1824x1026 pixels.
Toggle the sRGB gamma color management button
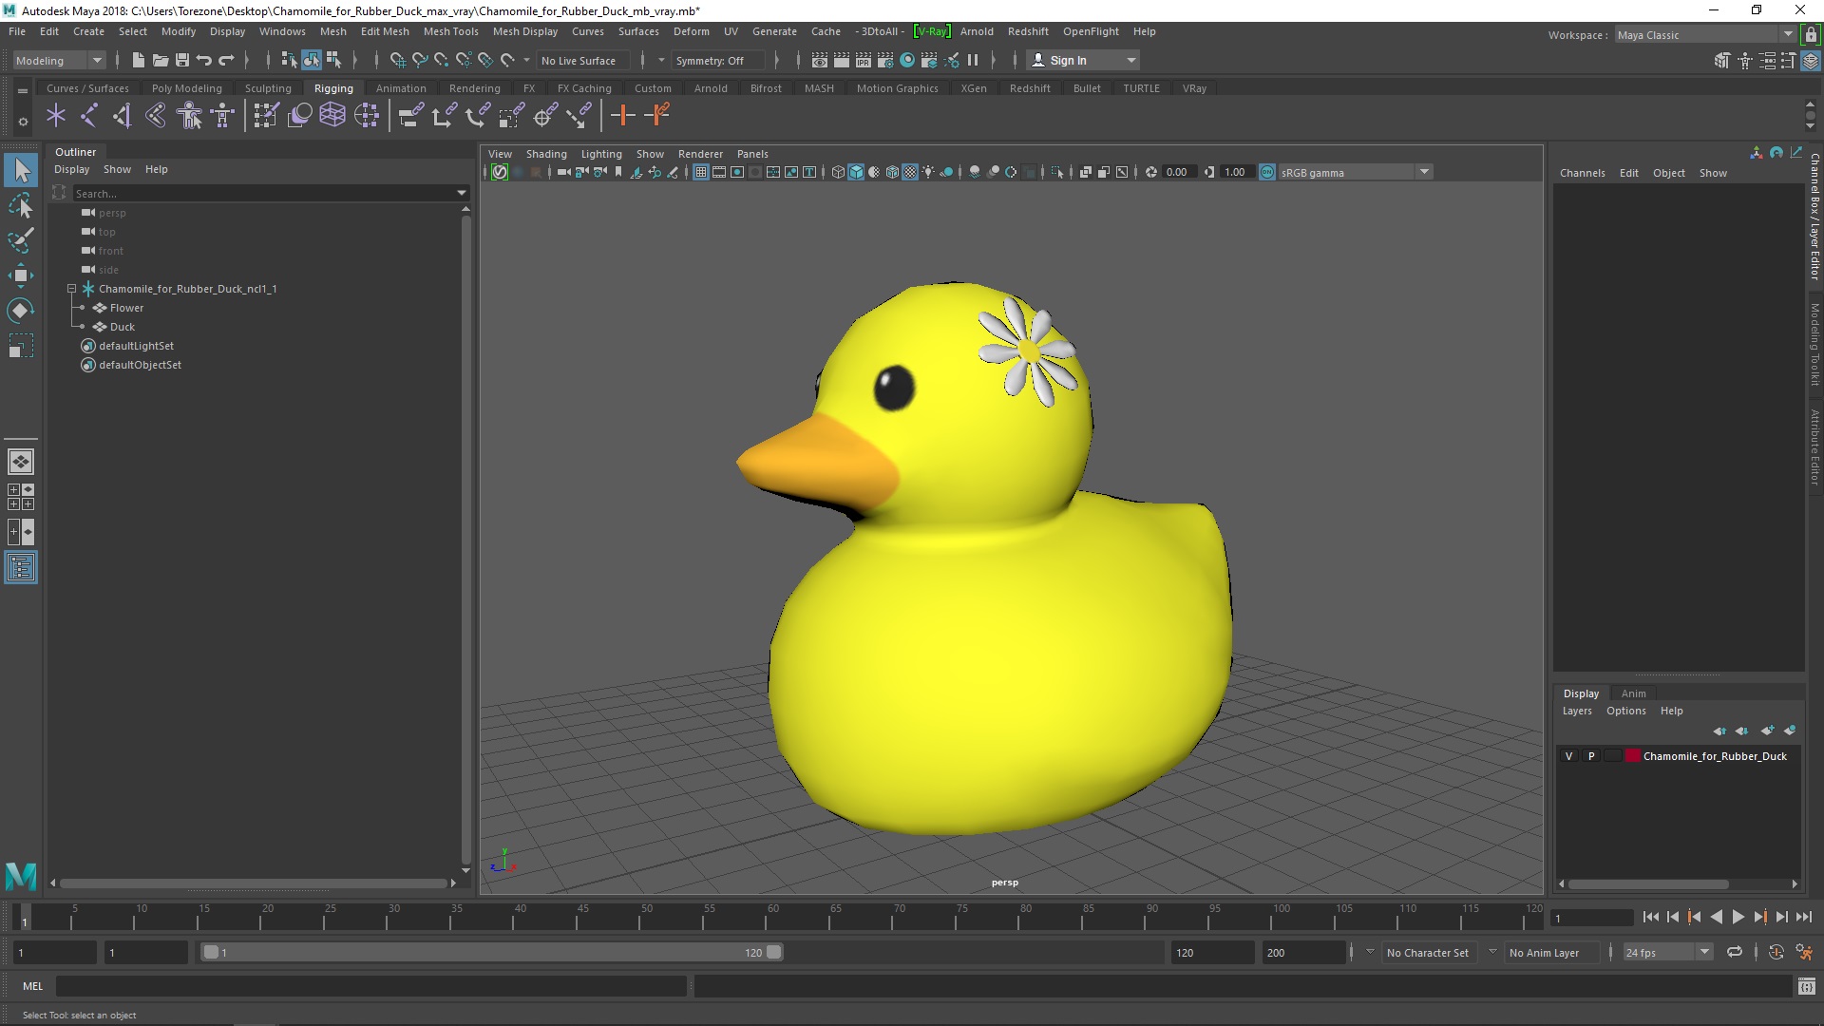(1267, 172)
